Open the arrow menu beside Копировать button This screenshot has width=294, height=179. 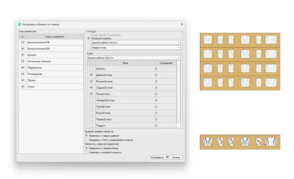pyautogui.click(x=167, y=157)
